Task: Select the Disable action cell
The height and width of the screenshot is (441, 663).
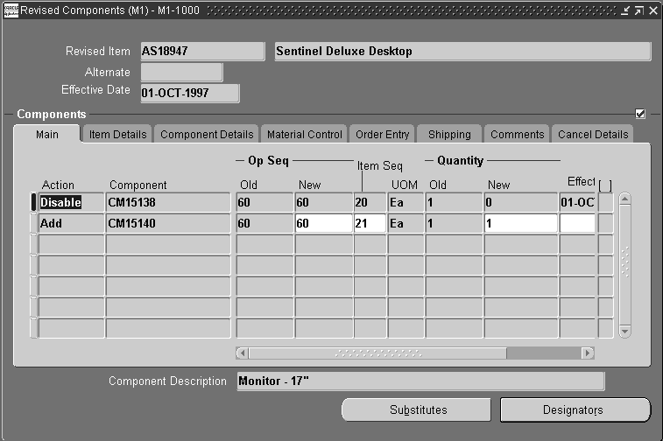Action: pos(71,202)
